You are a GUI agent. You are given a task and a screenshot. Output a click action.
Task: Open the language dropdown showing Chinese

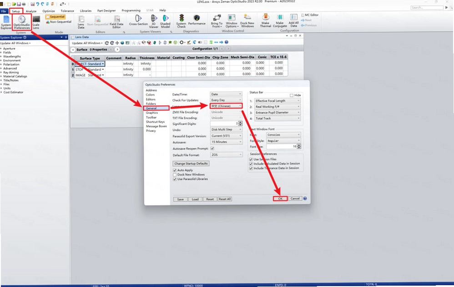pos(226,106)
